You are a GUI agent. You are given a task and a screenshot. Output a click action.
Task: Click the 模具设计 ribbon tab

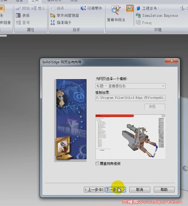[54, 1]
